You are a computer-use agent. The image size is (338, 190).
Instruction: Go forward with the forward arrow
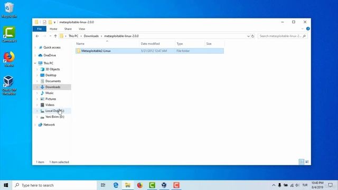44,36
